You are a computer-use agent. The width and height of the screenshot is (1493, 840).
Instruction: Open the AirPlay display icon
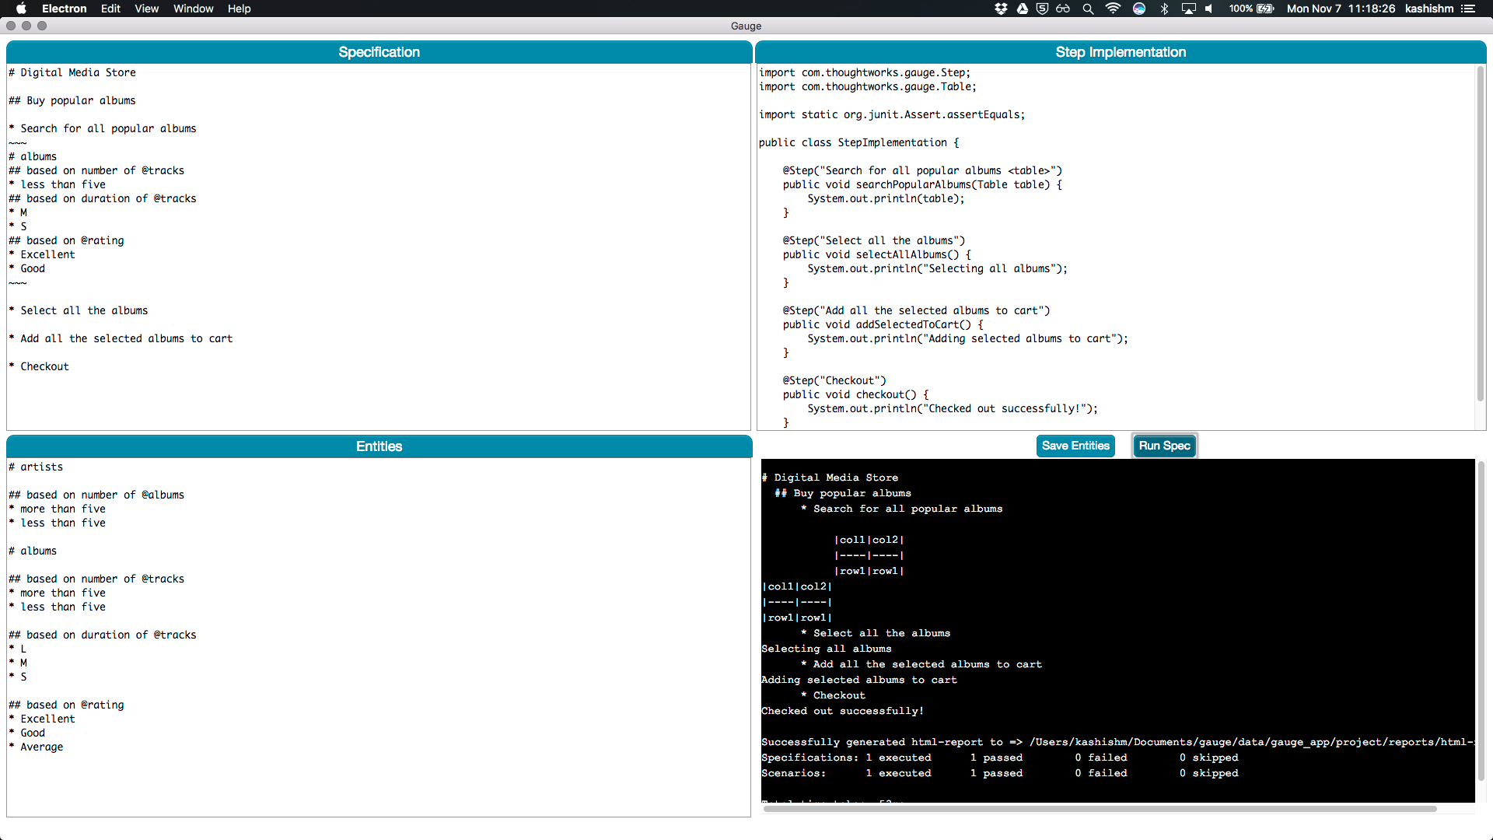click(x=1188, y=9)
